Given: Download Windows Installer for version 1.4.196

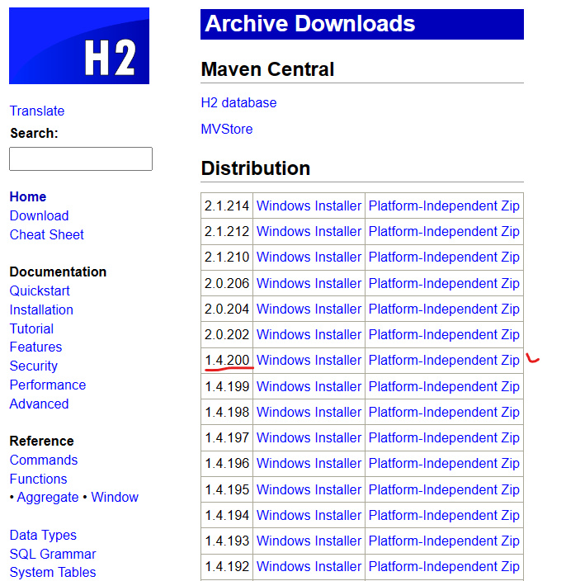Looking at the screenshot, I should click(x=309, y=463).
